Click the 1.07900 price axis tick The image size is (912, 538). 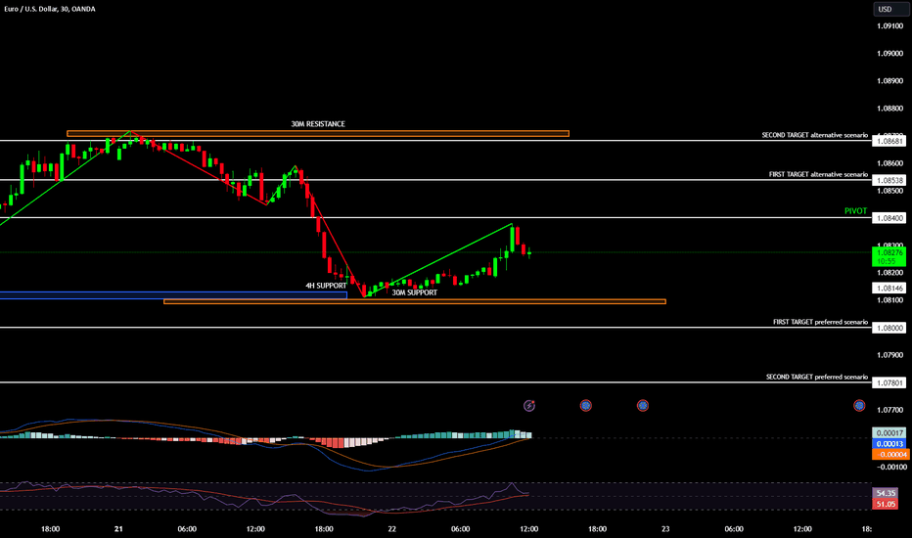(x=889, y=355)
